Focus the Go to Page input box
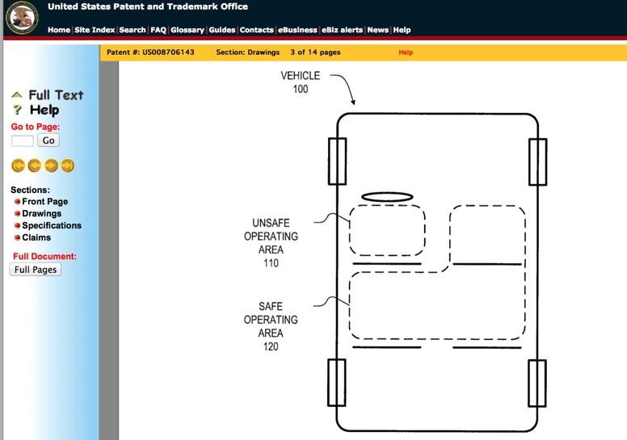Screen dimensions: 627x440 (23, 140)
